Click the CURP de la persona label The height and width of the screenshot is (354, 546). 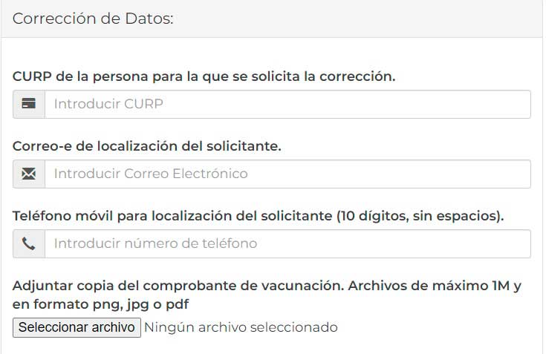[x=204, y=76]
